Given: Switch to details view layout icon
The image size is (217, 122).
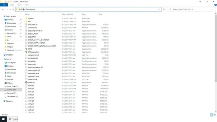Looking at the screenshot, I should (212, 115).
